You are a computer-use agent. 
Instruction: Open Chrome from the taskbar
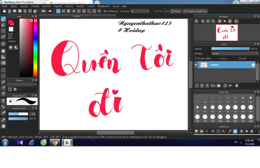[55, 143]
